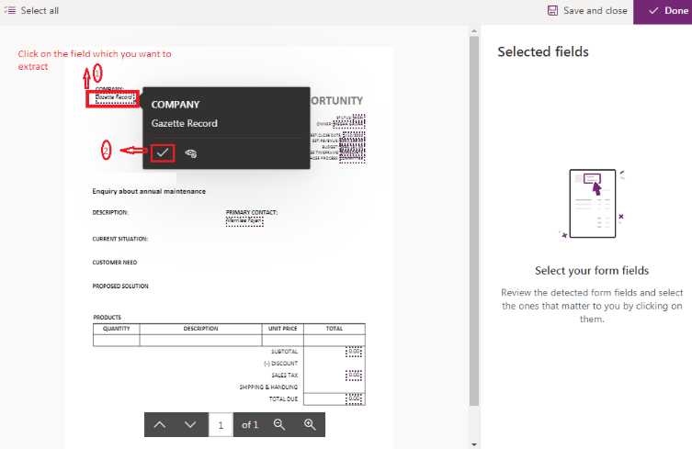The width and height of the screenshot is (692, 449).
Task: Confirm the COMPANY field with the checkmark
Action: click(x=163, y=153)
